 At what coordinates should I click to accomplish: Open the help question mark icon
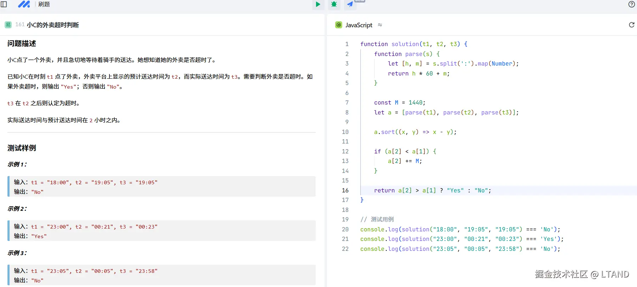632,4
